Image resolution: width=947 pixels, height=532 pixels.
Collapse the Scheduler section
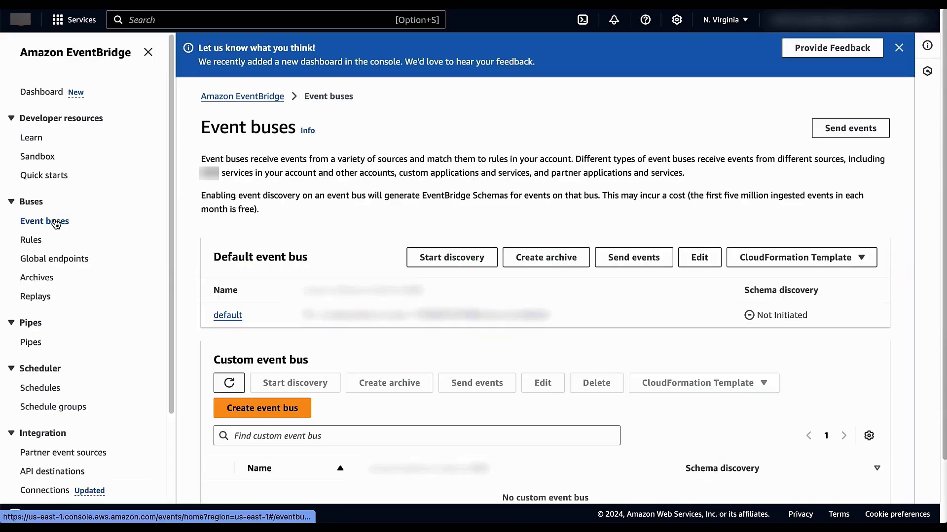pos(11,368)
